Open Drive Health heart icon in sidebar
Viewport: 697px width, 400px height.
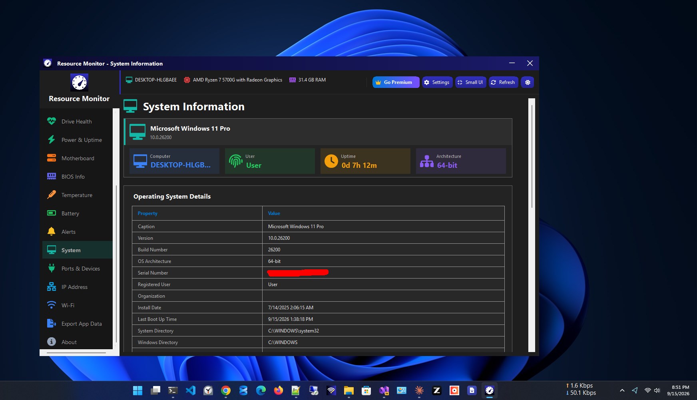point(52,121)
